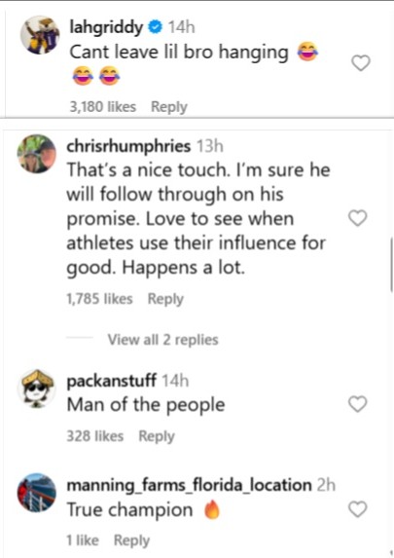Reply to lahgriddy's comment

[169, 107]
